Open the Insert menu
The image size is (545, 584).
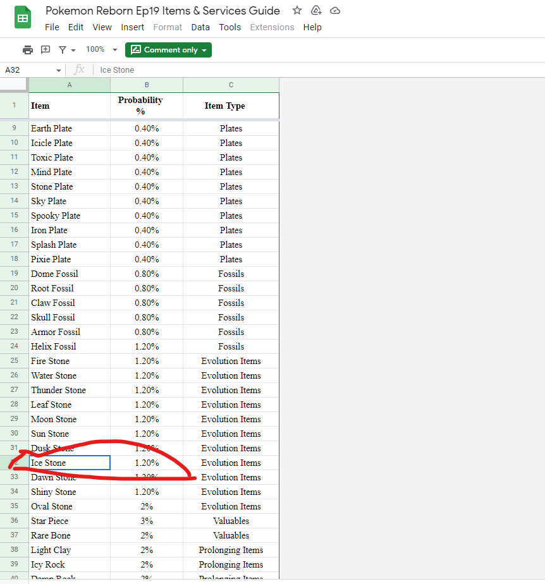pos(132,27)
